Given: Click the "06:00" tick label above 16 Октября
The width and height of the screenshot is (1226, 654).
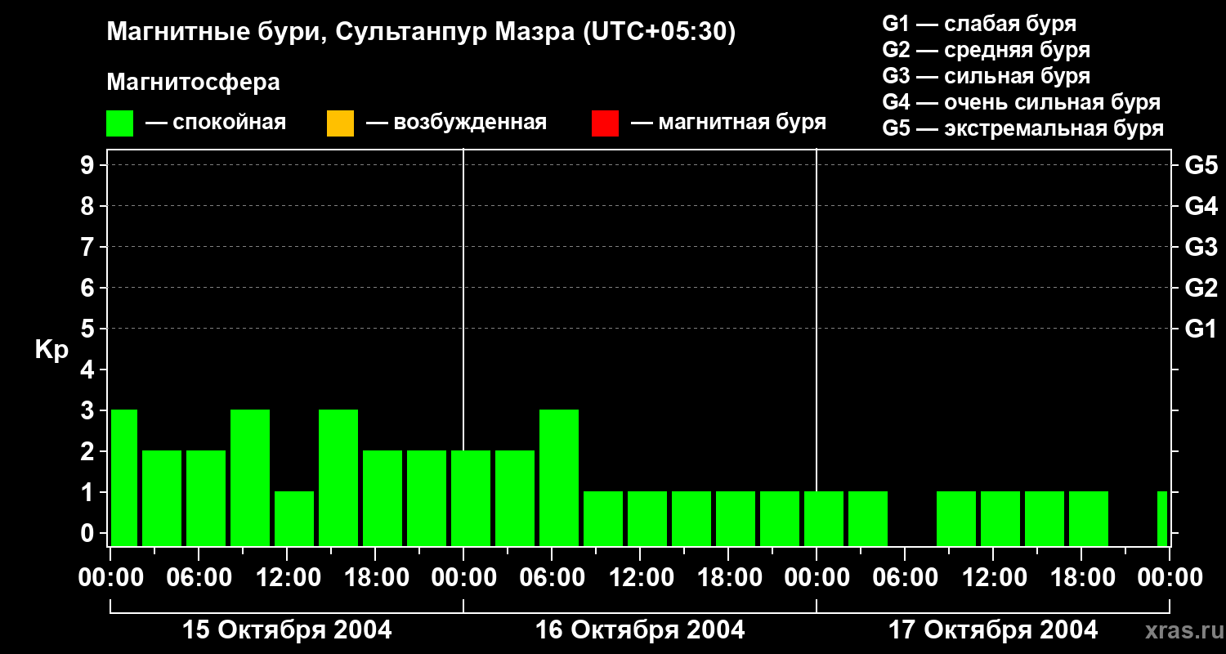Looking at the screenshot, I should [x=552, y=577].
